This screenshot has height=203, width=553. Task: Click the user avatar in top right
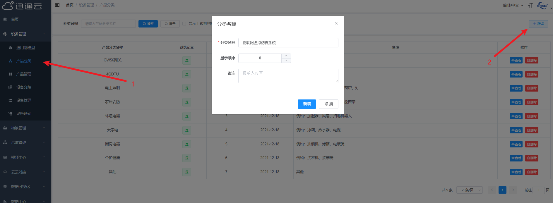click(542, 5)
